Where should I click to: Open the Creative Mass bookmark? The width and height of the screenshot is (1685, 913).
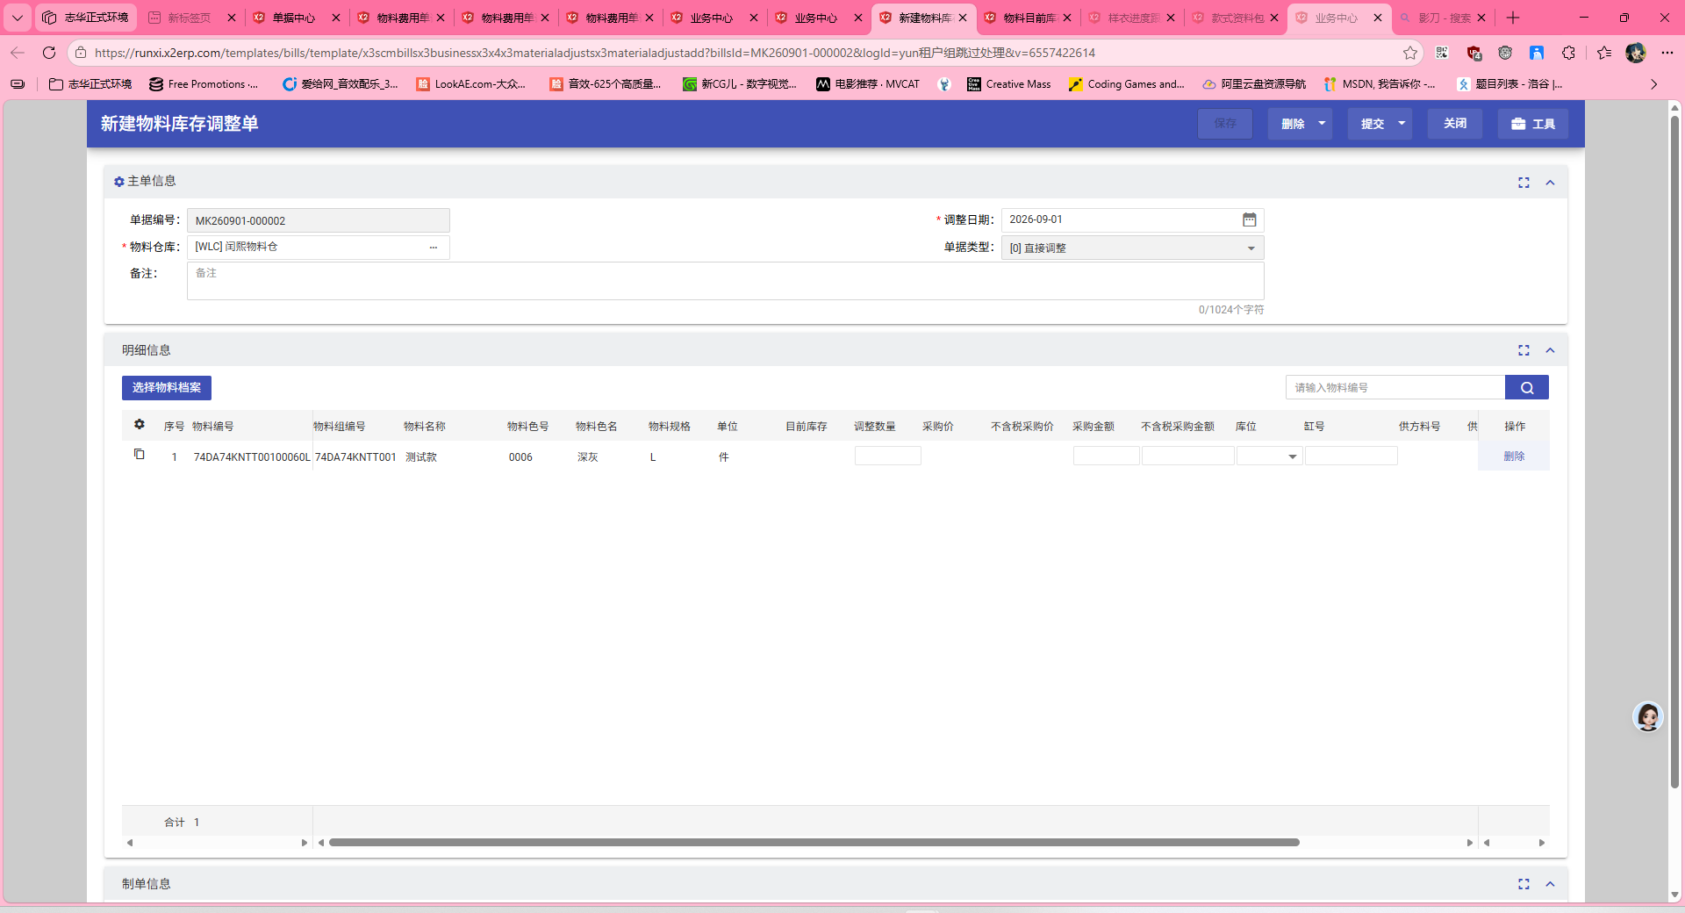1008,84
